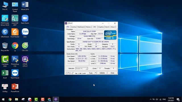Click the processor Name field value
This screenshot has height=102, width=182.
(x=89, y=31)
